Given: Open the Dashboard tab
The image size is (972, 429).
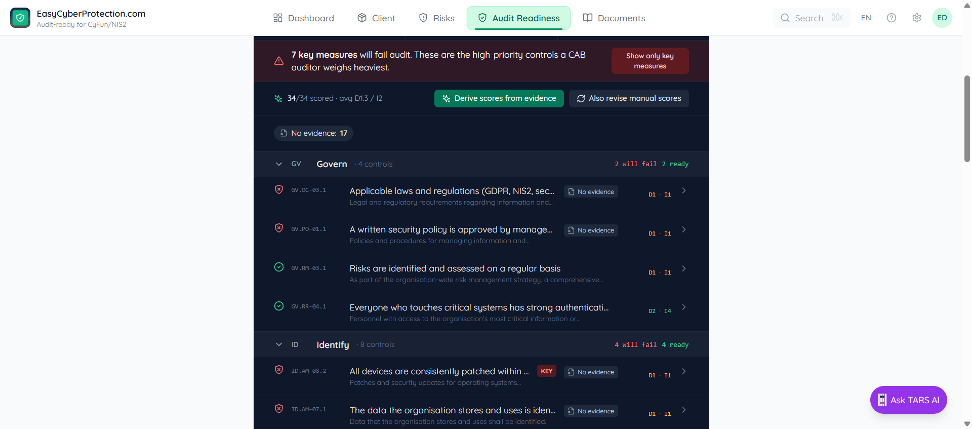Looking at the screenshot, I should point(304,18).
